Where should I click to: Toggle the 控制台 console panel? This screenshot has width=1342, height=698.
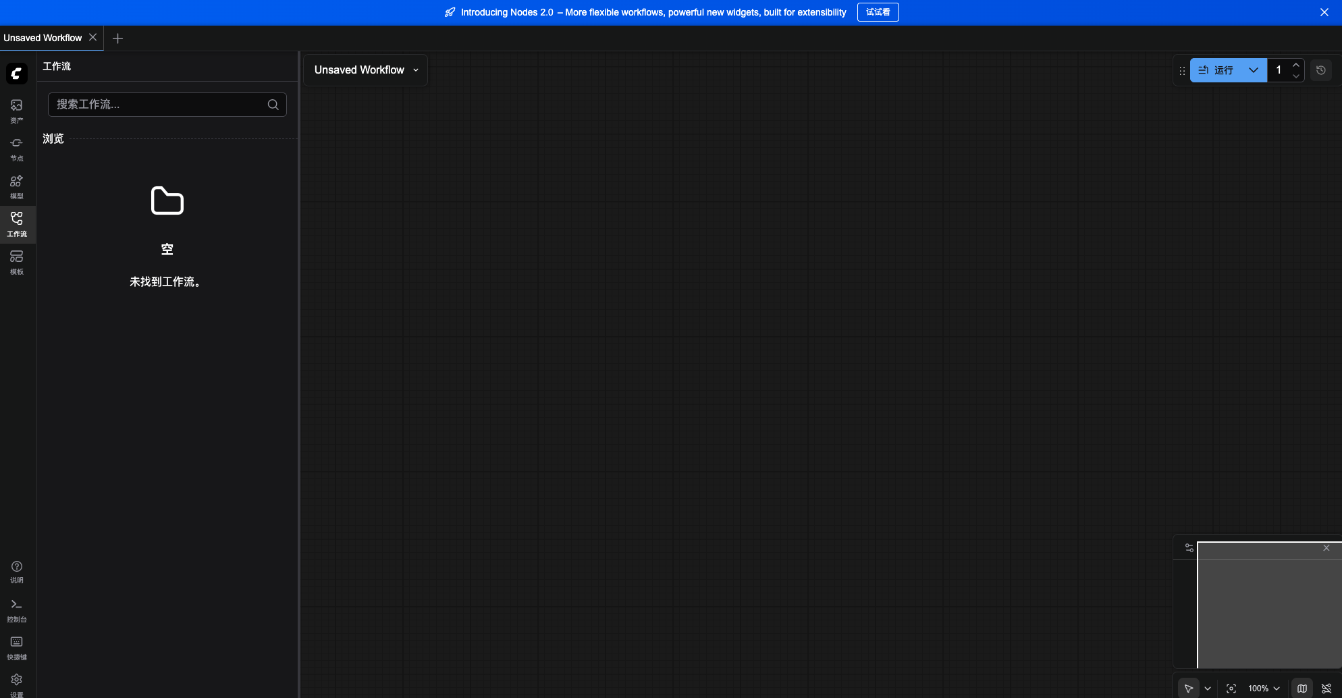17,610
